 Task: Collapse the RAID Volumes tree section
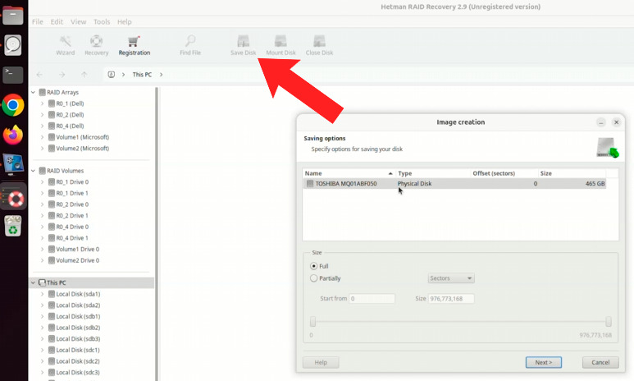tap(33, 171)
